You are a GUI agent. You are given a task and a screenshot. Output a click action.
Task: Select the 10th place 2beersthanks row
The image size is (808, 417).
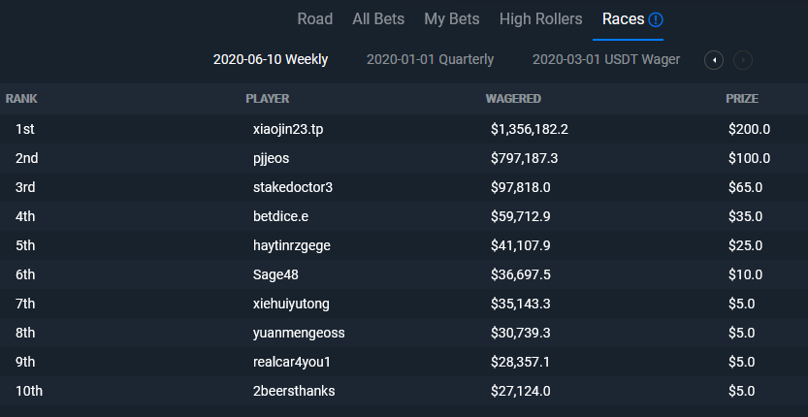pyautogui.click(x=404, y=391)
